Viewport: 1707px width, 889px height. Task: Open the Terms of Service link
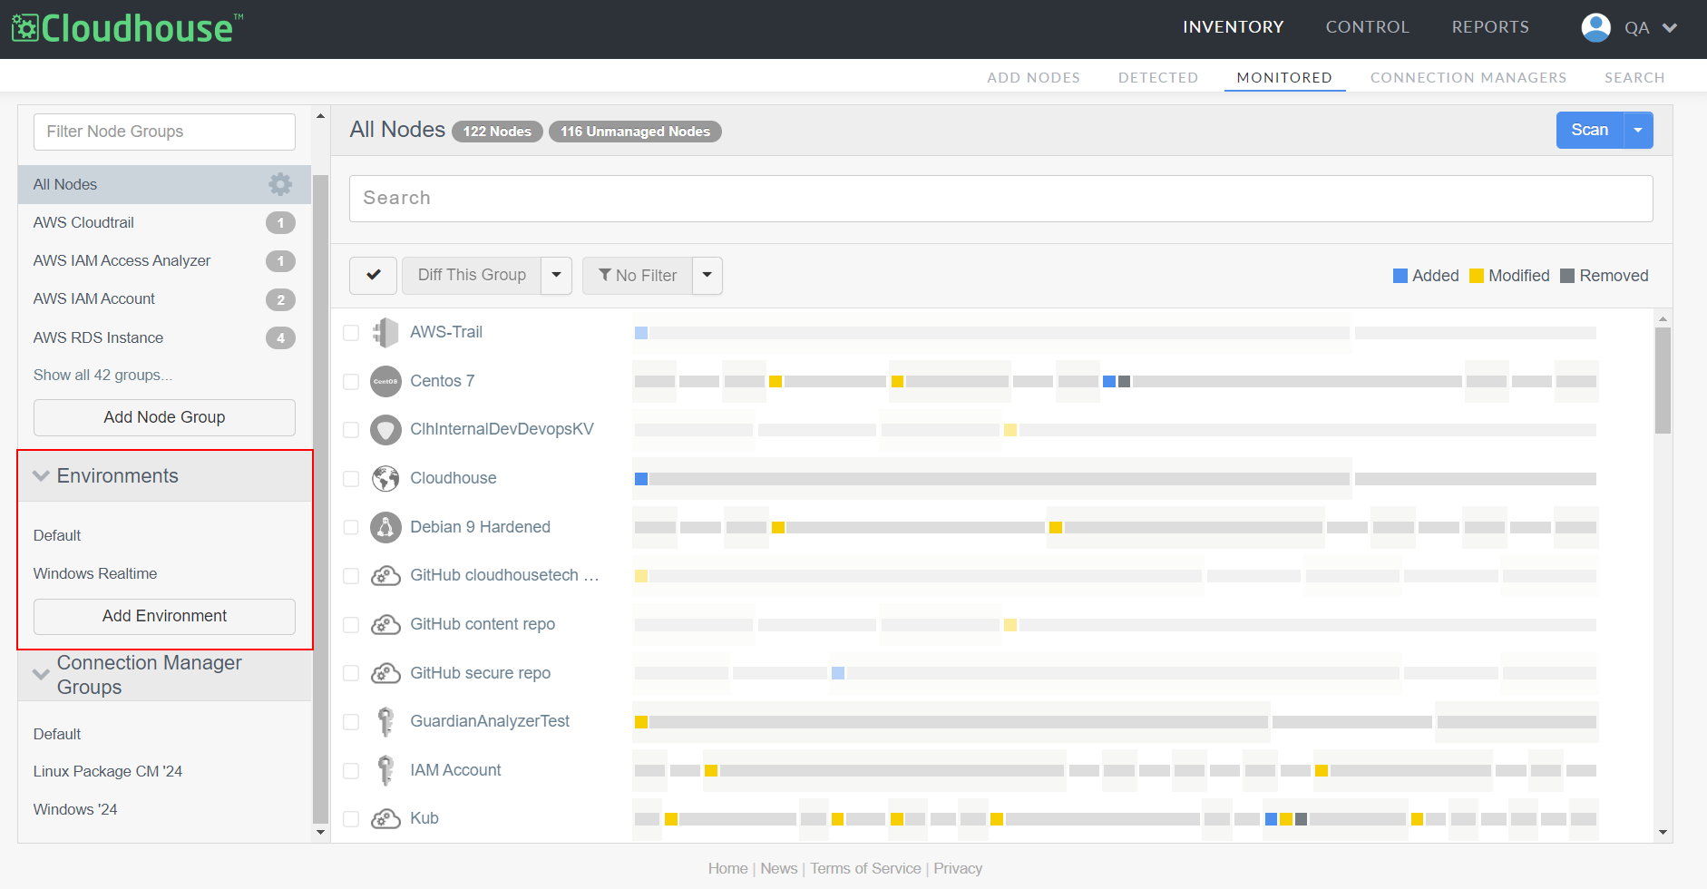(865, 868)
